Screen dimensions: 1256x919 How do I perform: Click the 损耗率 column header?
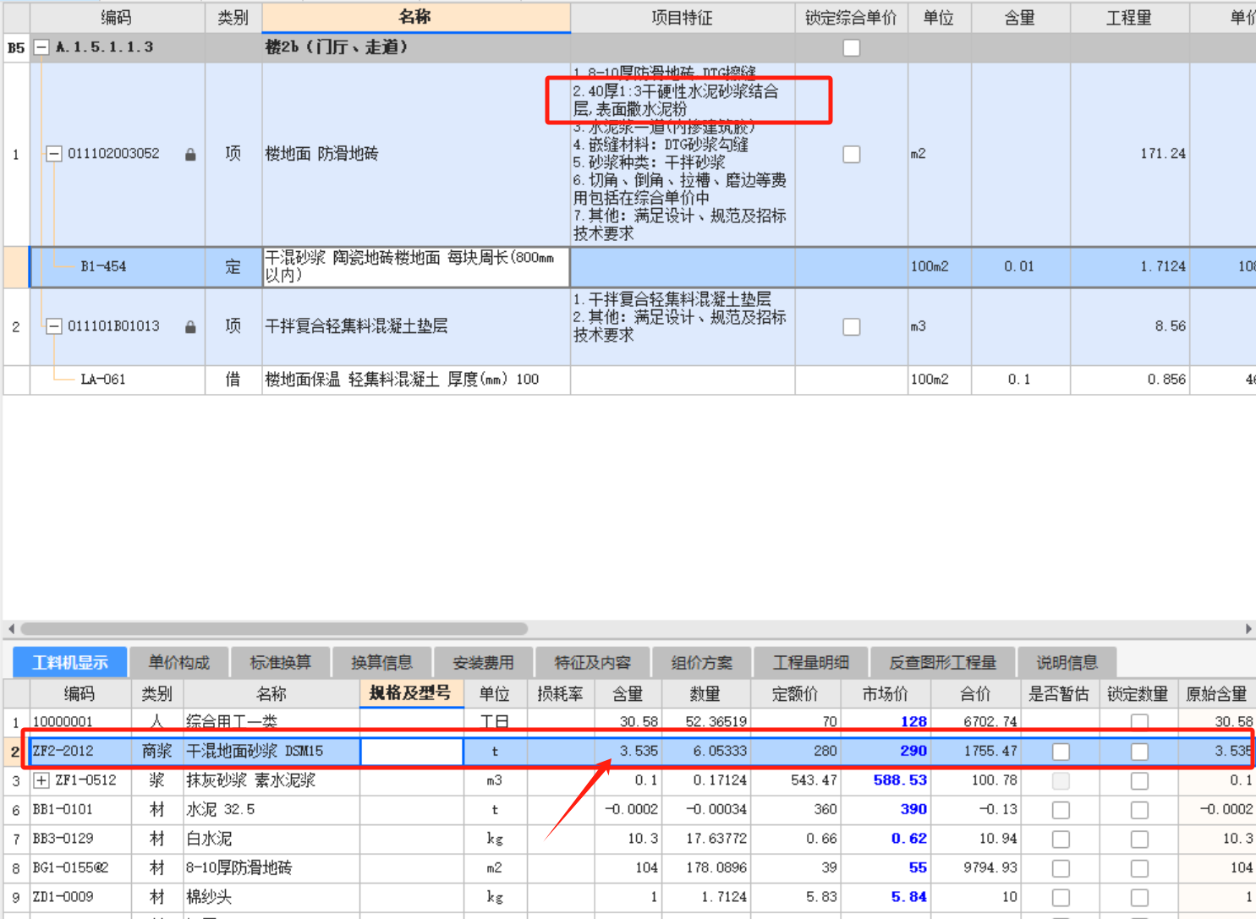pyautogui.click(x=560, y=694)
